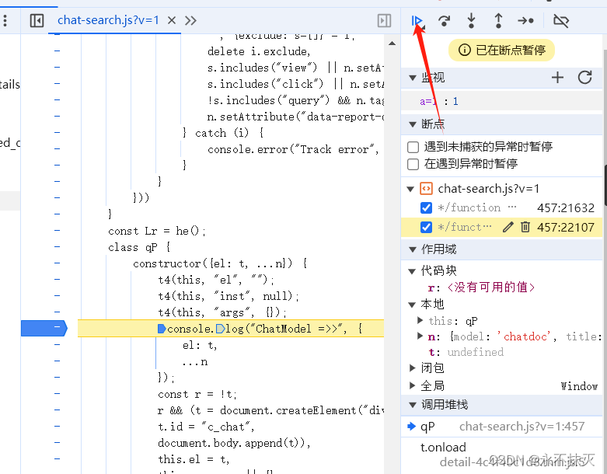Open more tabs chevron list
607x474 pixels.
point(190,20)
